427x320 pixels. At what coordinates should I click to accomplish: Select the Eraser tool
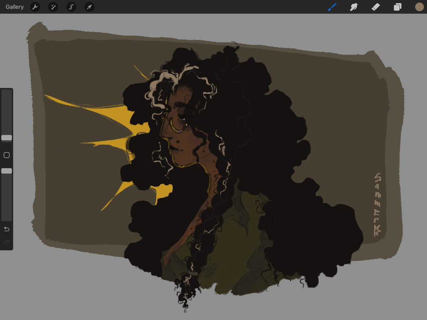376,7
